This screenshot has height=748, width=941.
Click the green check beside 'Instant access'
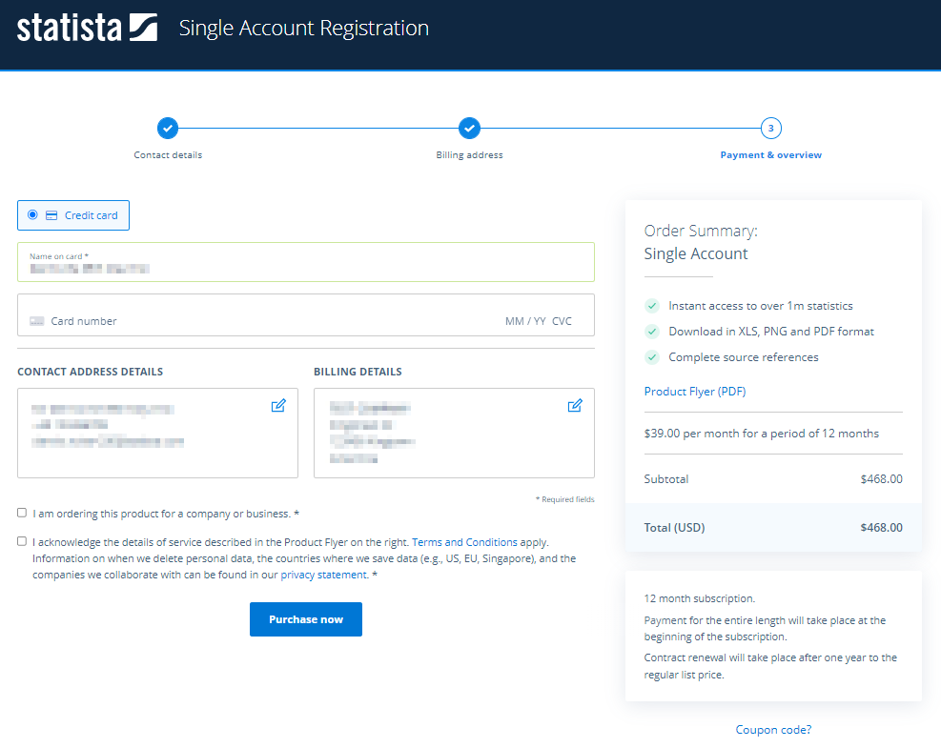click(652, 306)
